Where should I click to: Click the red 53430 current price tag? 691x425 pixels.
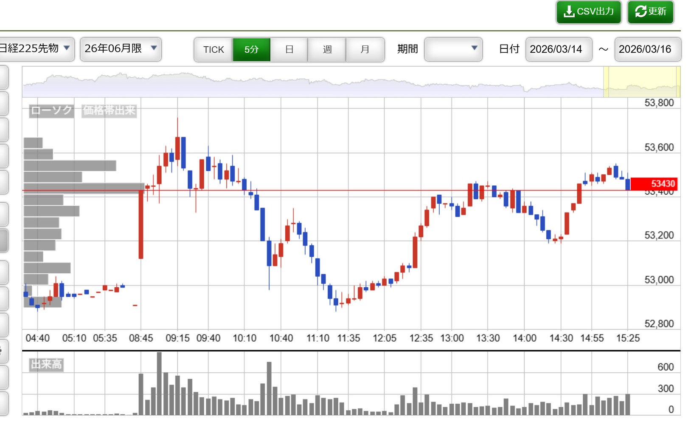(x=654, y=184)
